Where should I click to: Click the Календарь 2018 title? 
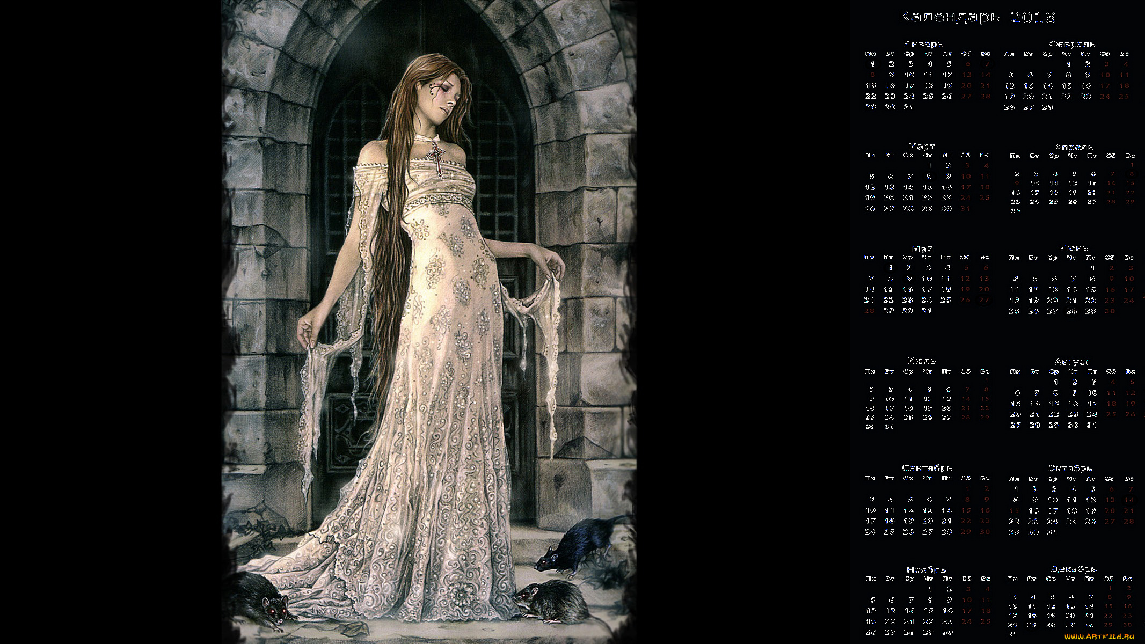[977, 17]
